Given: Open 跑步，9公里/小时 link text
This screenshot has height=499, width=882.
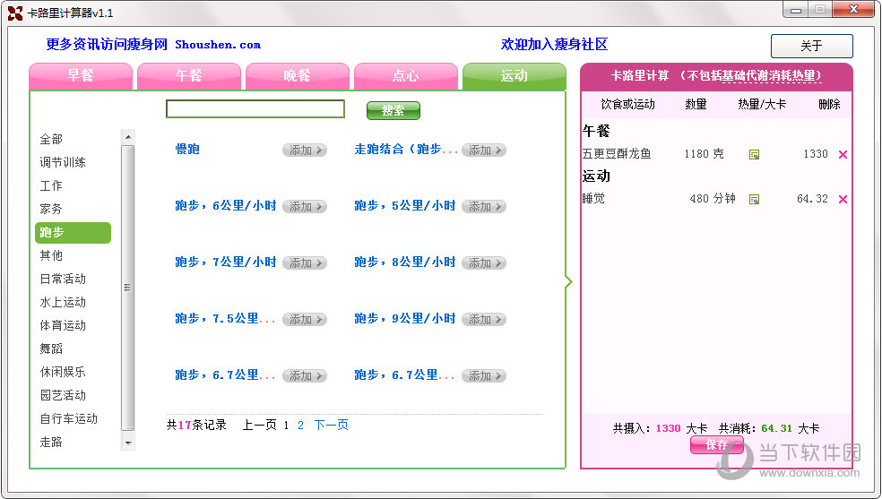Looking at the screenshot, I should point(405,319).
